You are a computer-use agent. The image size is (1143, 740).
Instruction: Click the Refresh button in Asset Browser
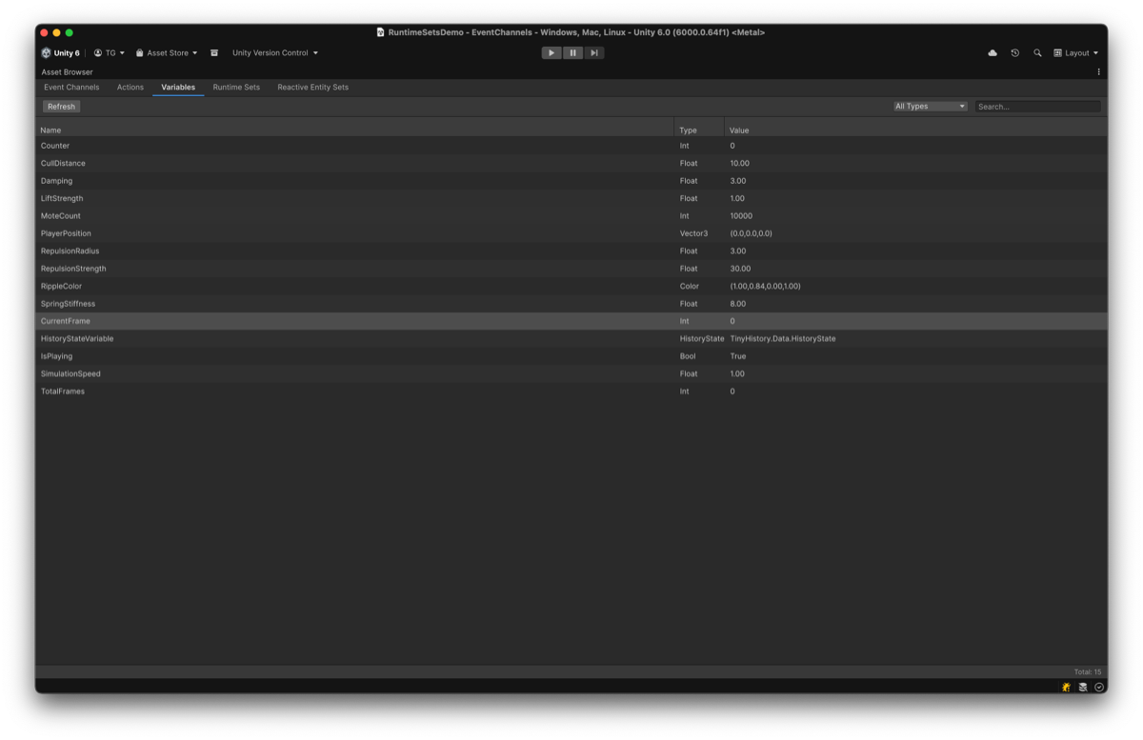tap(60, 106)
